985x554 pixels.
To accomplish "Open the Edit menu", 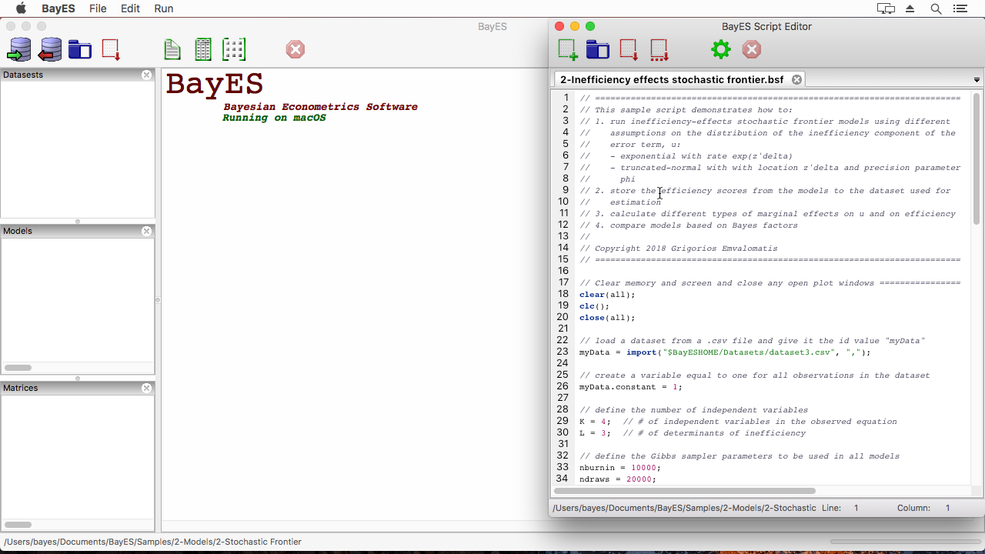I will [130, 8].
